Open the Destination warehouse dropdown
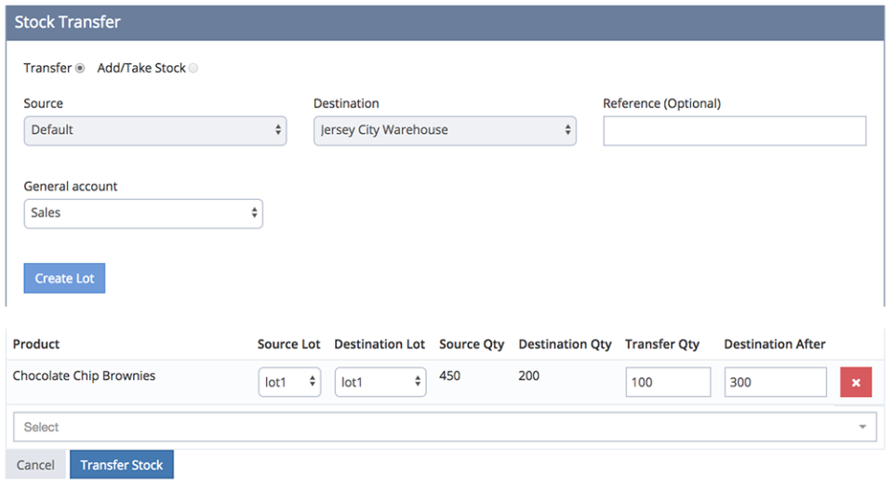Image resolution: width=893 pixels, height=488 pixels. (x=445, y=130)
